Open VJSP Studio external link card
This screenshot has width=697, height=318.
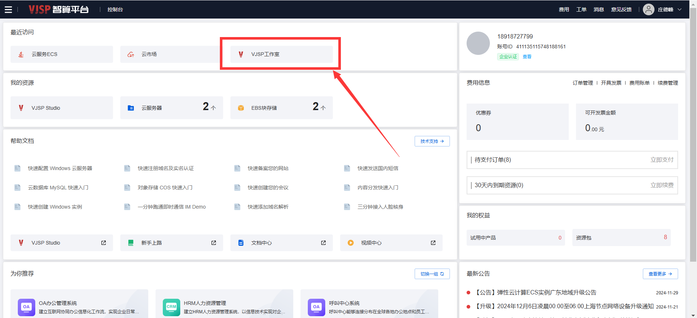(62, 243)
